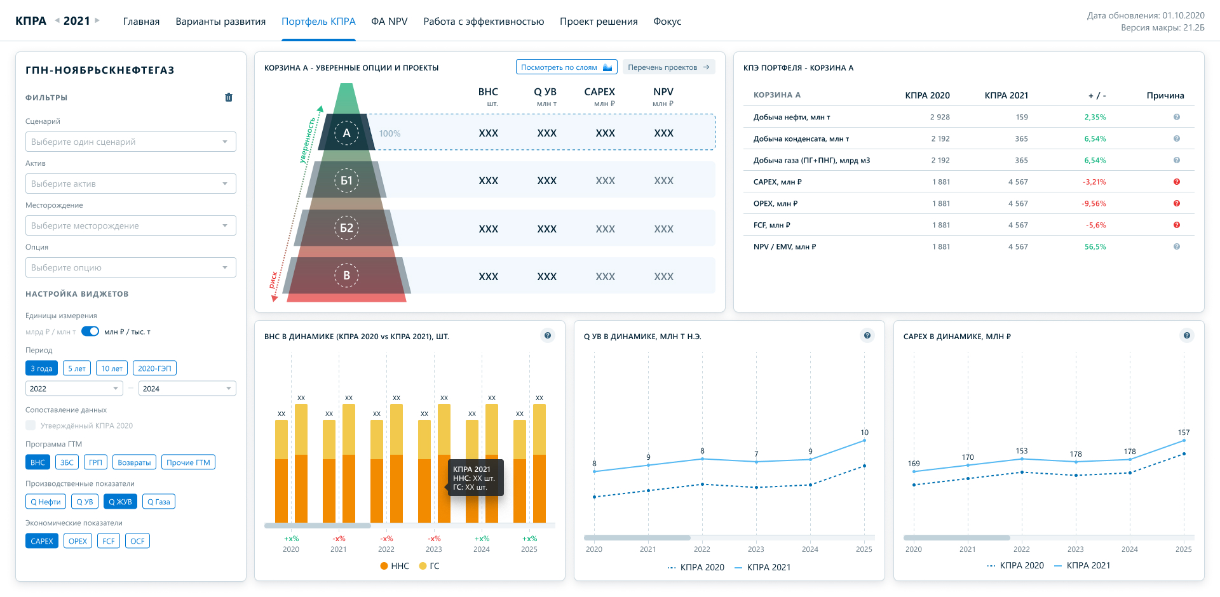Toggle the Q ЖУВ indicator chip

(120, 502)
